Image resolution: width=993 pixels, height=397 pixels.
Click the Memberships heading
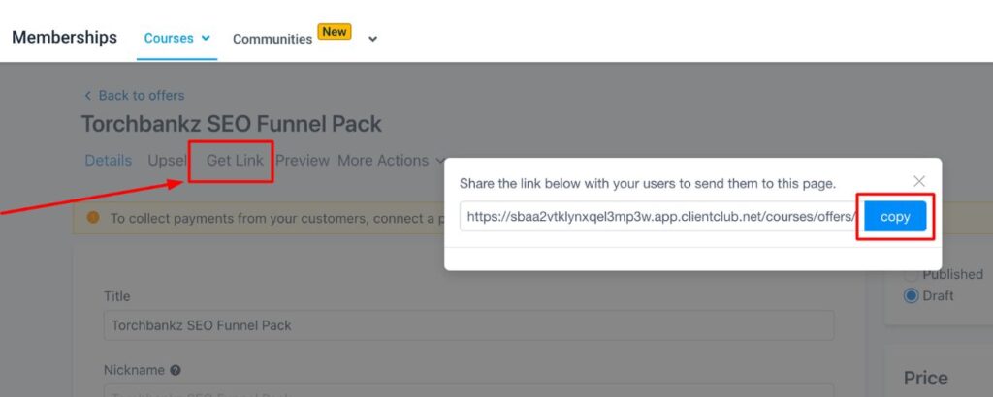(64, 38)
